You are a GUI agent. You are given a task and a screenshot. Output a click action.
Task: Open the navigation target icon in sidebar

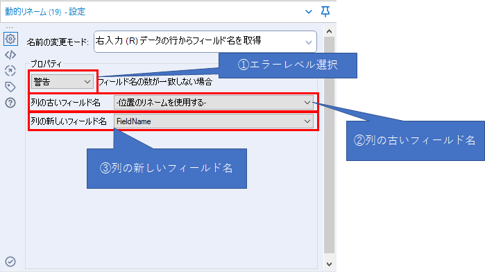click(x=10, y=71)
